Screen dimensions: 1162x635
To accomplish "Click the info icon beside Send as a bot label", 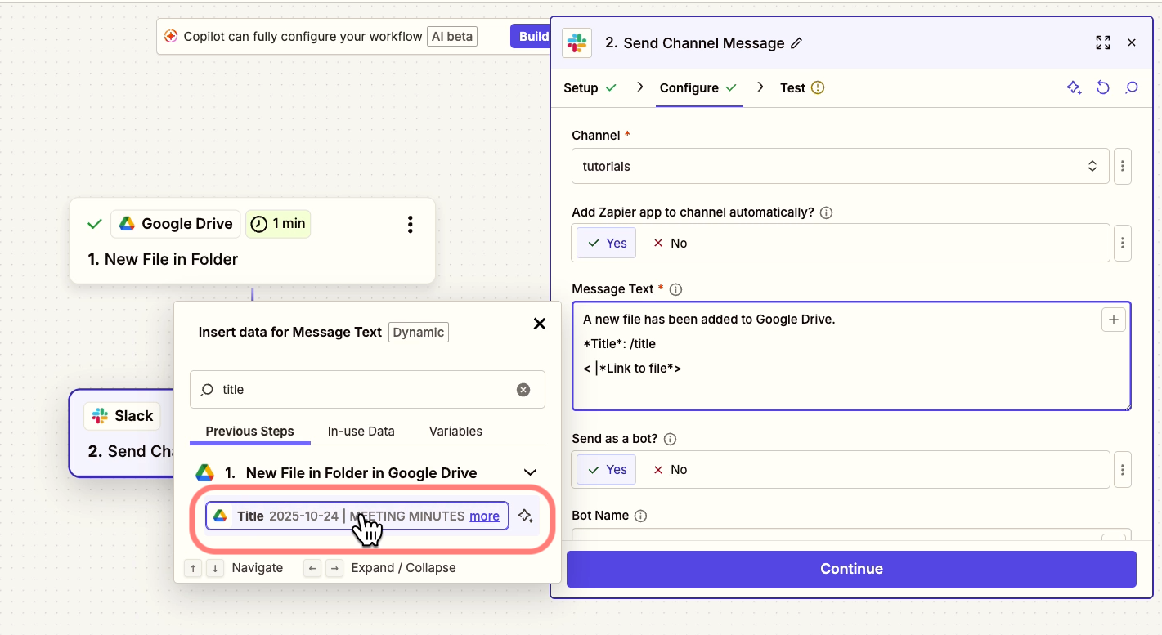I will [670, 439].
